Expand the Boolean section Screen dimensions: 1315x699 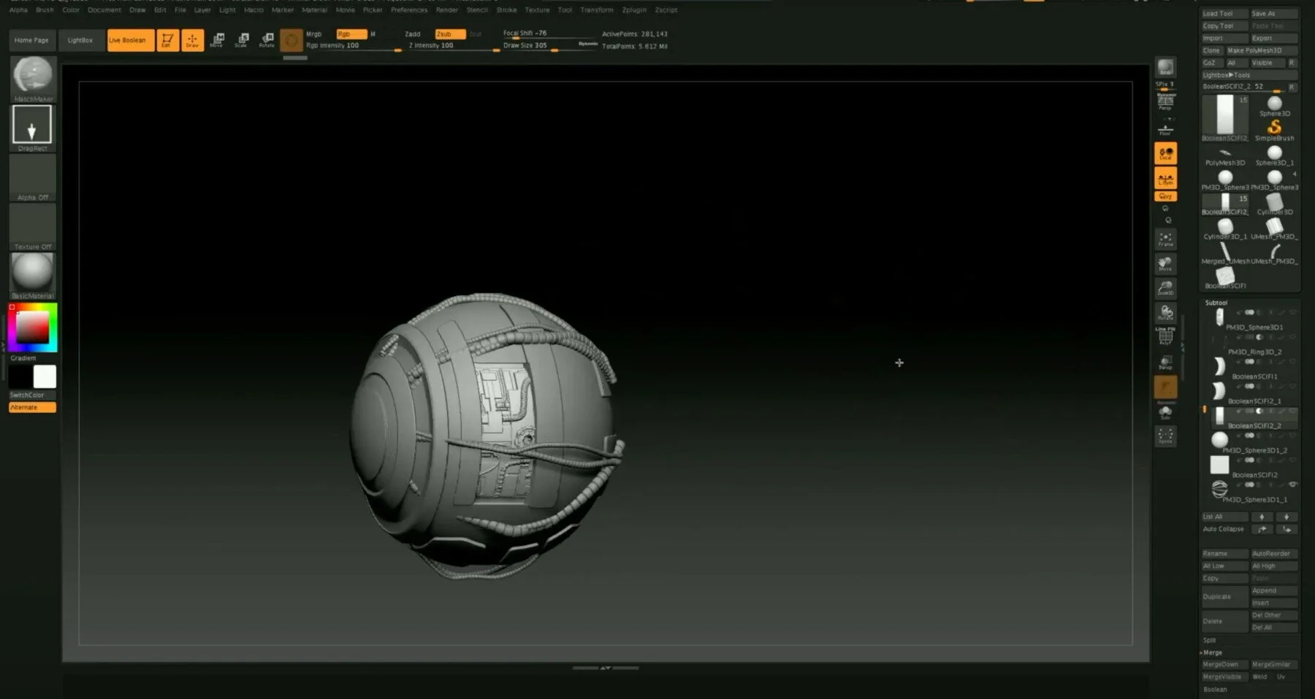coord(1215,690)
